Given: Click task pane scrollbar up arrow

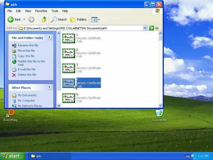Looking at the screenshot, I should 59,33.
